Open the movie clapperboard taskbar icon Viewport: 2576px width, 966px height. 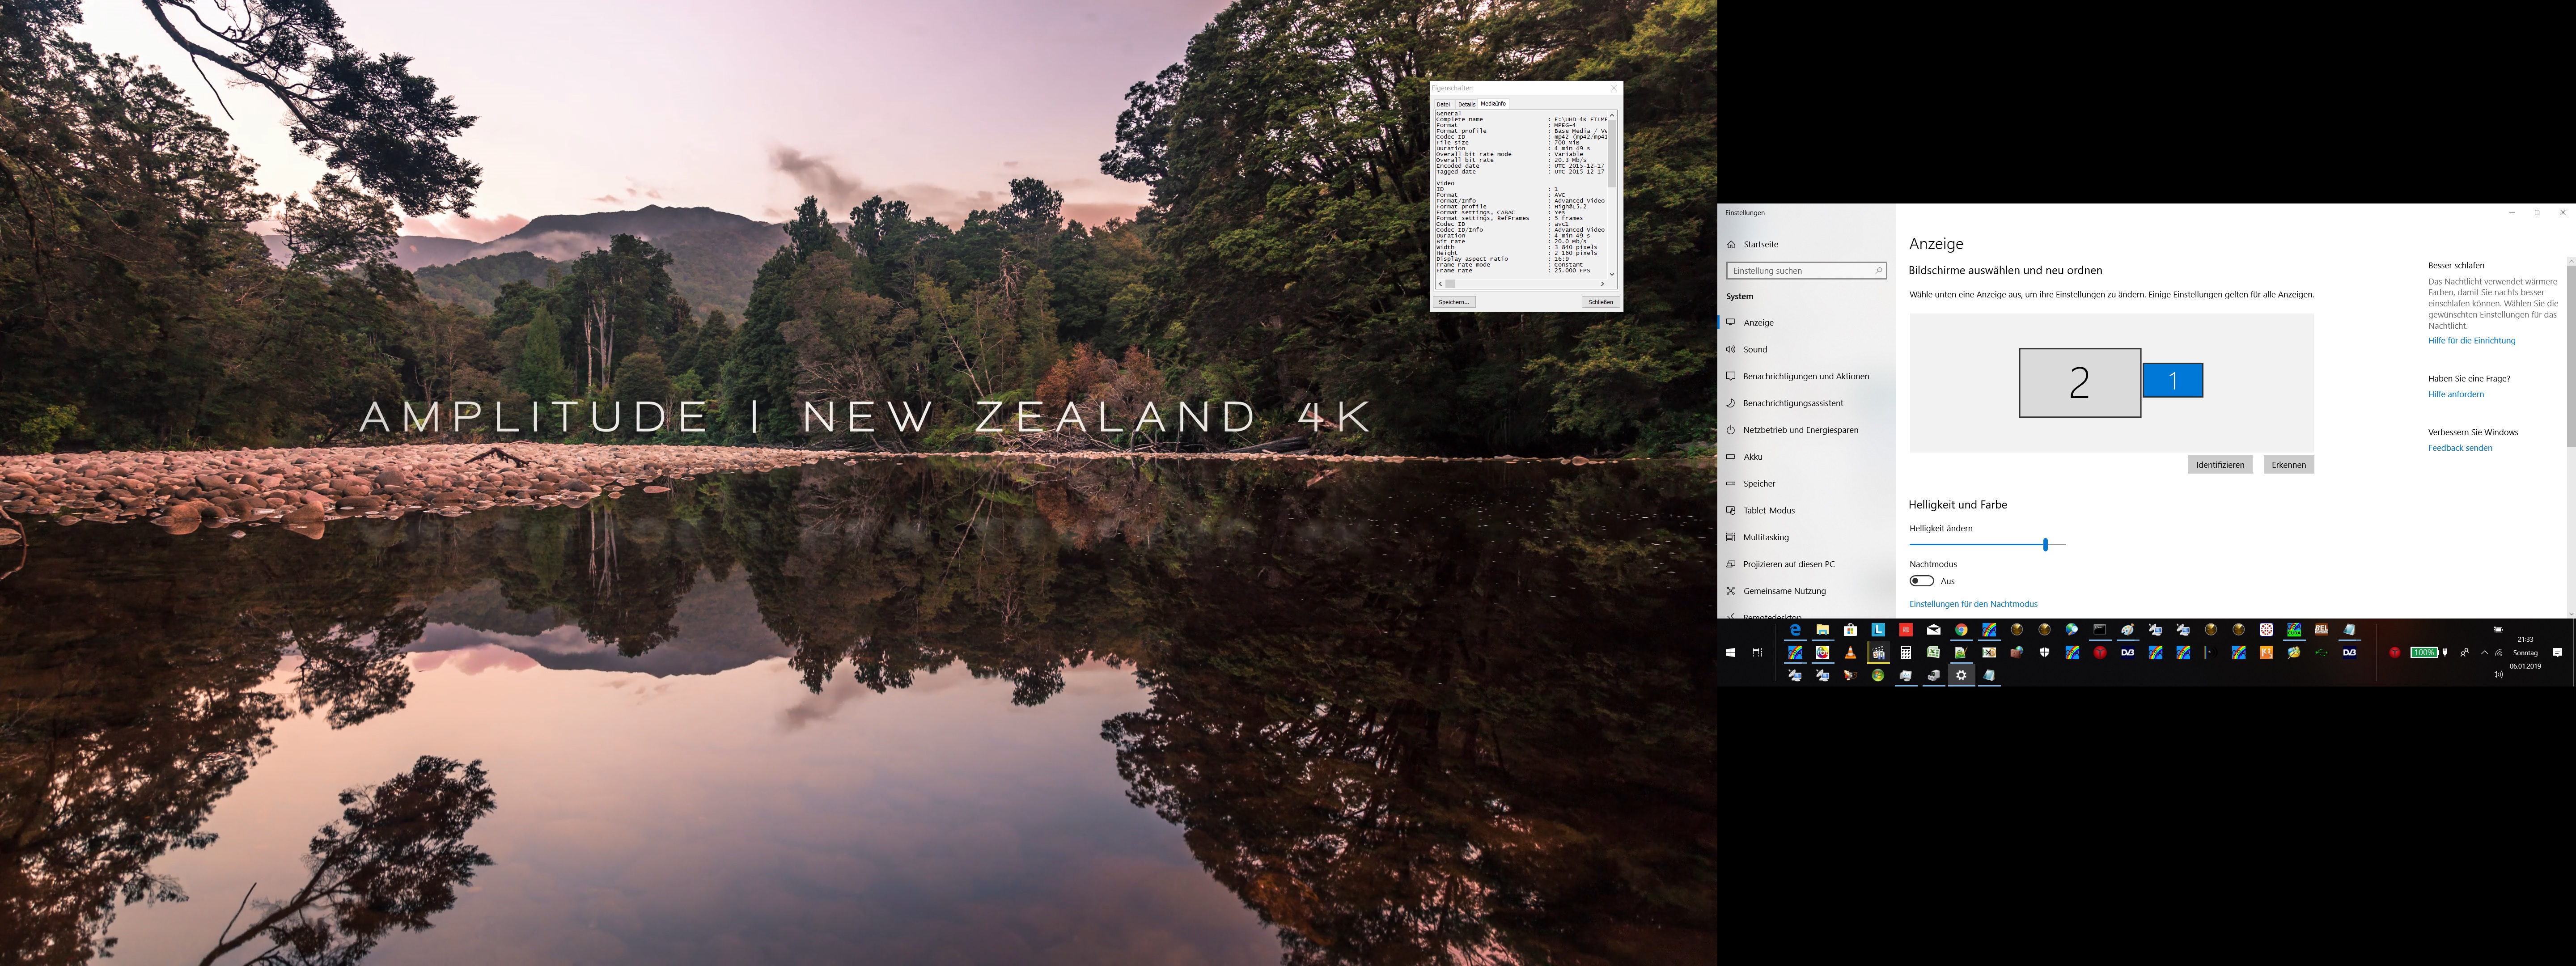click(1878, 653)
